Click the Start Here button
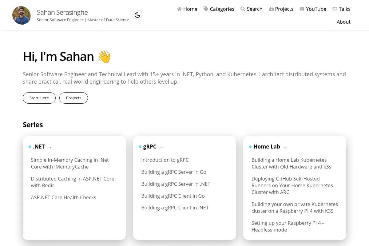 coord(39,98)
